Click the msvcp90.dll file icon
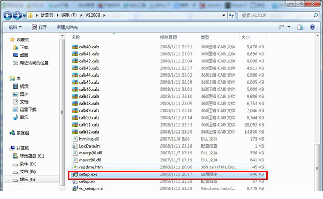This screenshot has width=323, height=199. 75,153
